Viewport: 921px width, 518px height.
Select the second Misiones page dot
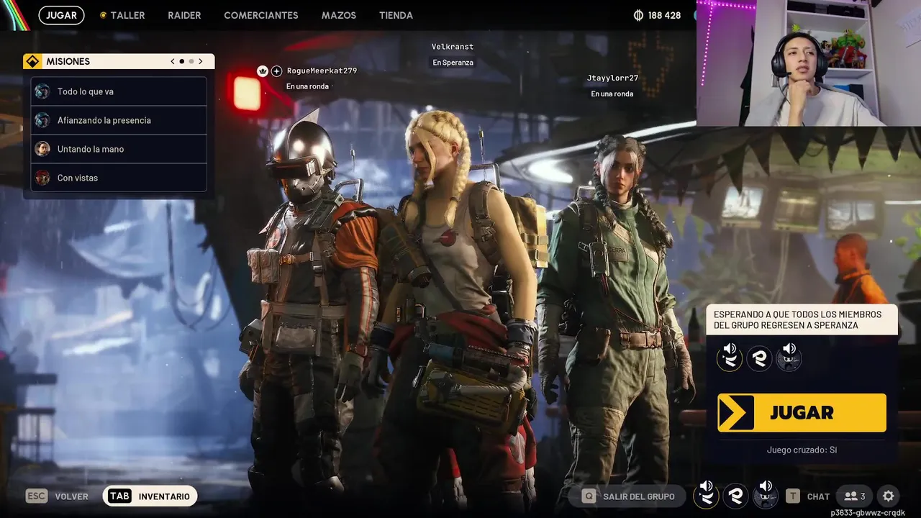(x=191, y=61)
